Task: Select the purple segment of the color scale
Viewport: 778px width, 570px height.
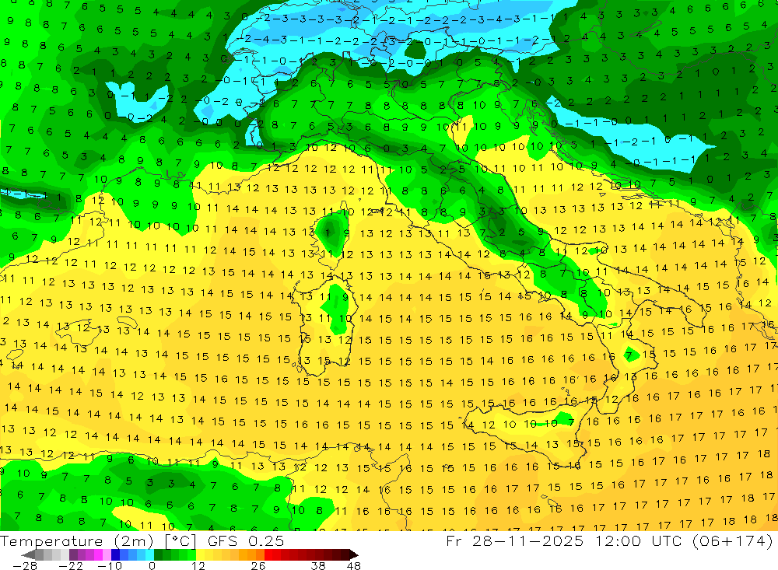Action: pos(73,555)
